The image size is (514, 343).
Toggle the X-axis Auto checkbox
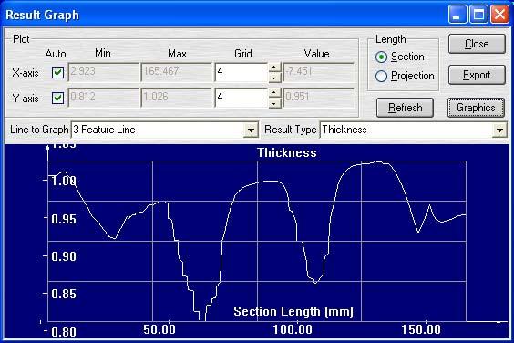[57, 73]
